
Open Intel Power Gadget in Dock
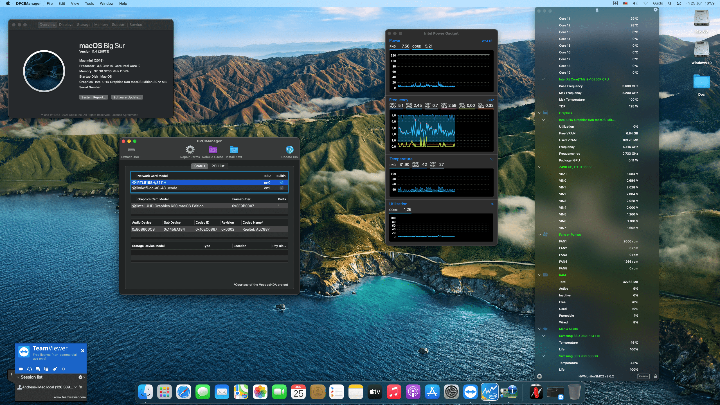click(x=489, y=392)
